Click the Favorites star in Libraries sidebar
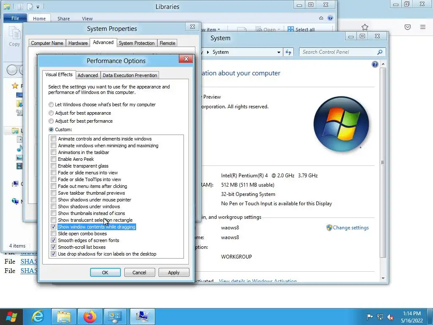This screenshot has width=433, height=325. (x=15, y=85)
